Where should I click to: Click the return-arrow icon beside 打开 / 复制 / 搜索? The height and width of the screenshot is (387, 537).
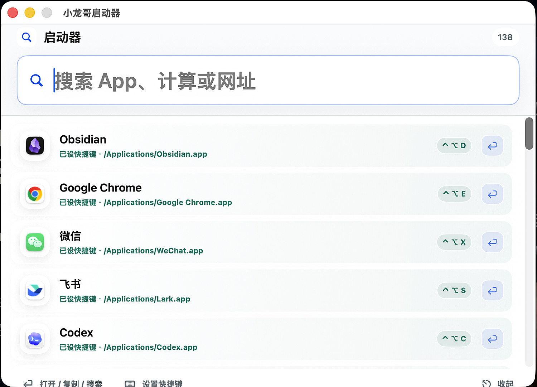28,384
